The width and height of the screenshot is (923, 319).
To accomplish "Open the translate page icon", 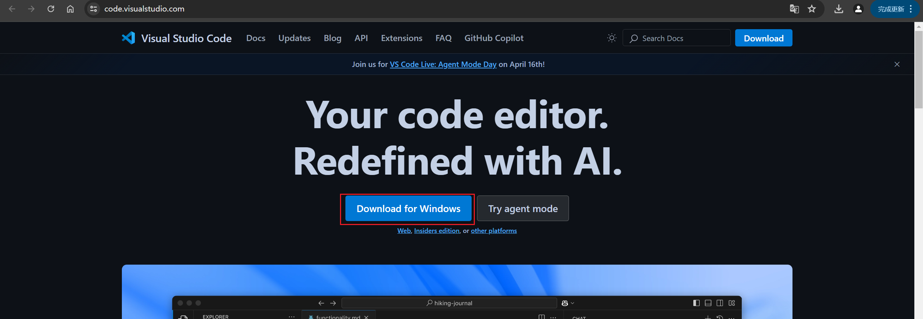I will (794, 9).
